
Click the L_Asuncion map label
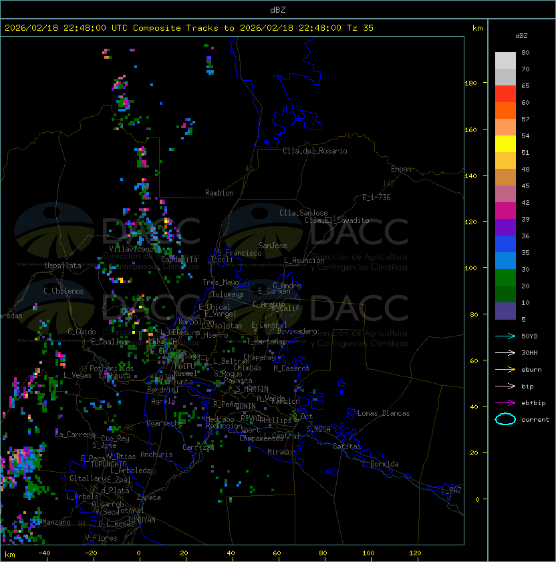coord(304,260)
